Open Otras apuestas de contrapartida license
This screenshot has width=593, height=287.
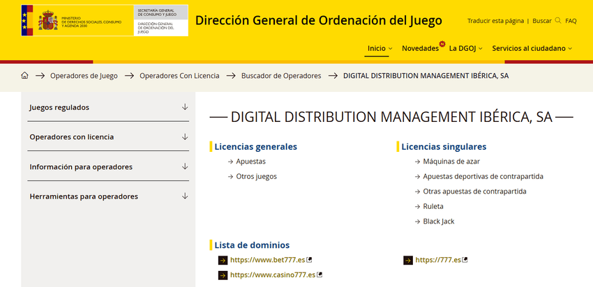[474, 192]
